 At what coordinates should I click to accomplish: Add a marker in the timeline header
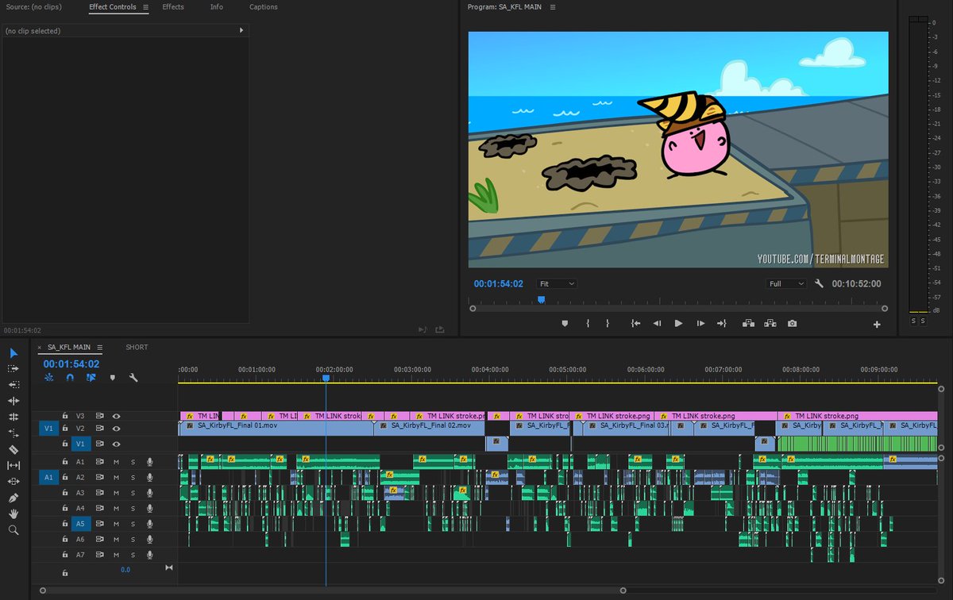click(113, 378)
